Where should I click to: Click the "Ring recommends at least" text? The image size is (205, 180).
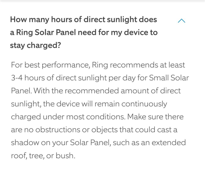138,65
